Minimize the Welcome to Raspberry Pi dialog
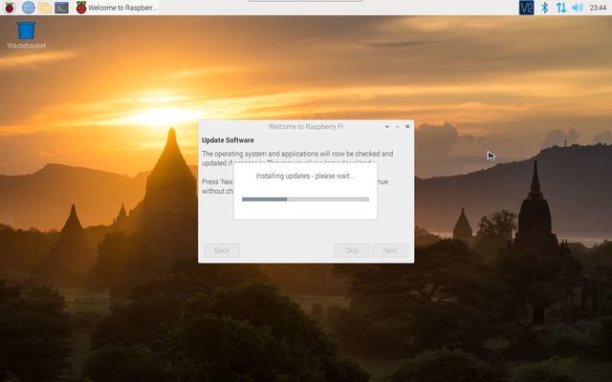Screen dimensions: 612x382 click(386, 127)
